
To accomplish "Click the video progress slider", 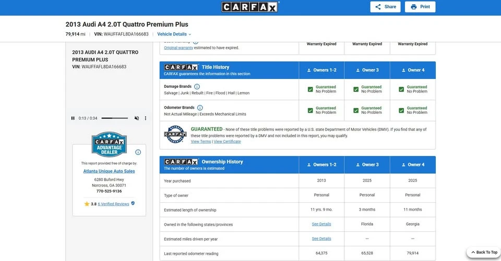I will point(114,118).
